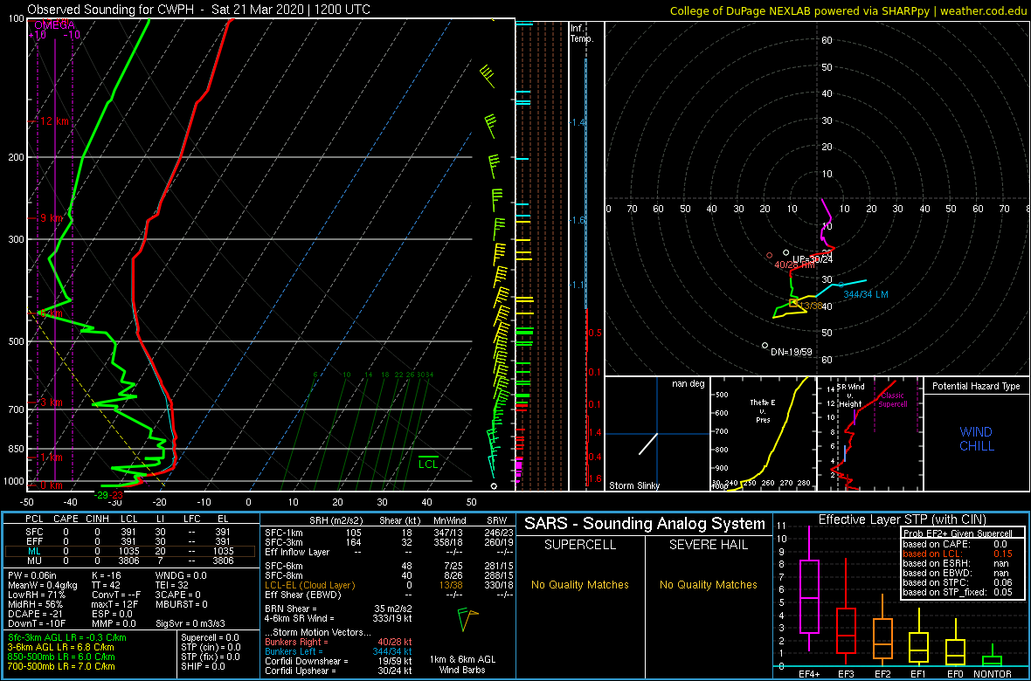
Task: Click the Supercell = 0.0 composite value
Action: tap(211, 637)
